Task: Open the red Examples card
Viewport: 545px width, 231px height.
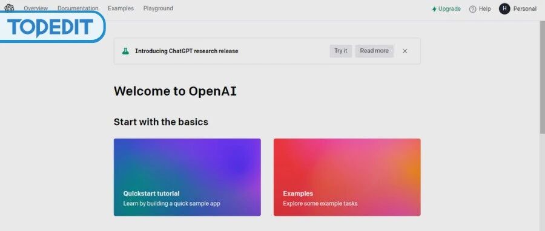Action: (347, 177)
